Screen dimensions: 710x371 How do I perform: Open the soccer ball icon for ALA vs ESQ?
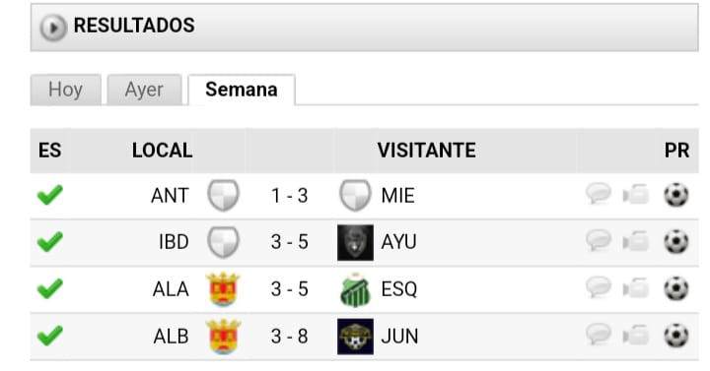[x=676, y=288]
